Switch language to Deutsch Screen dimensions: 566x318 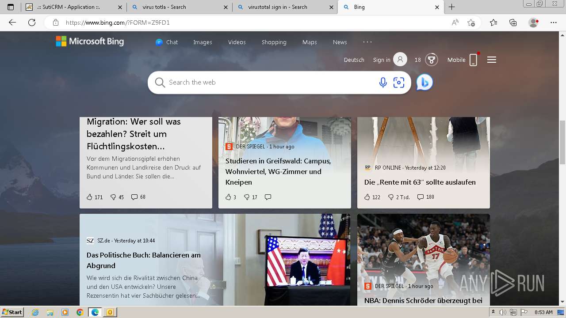354,60
